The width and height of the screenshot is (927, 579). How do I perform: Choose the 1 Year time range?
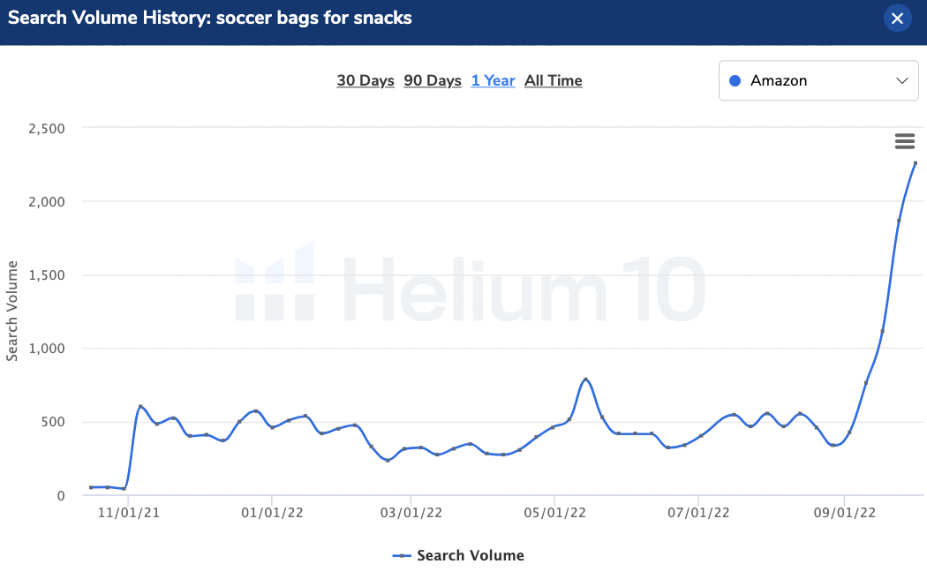493,80
